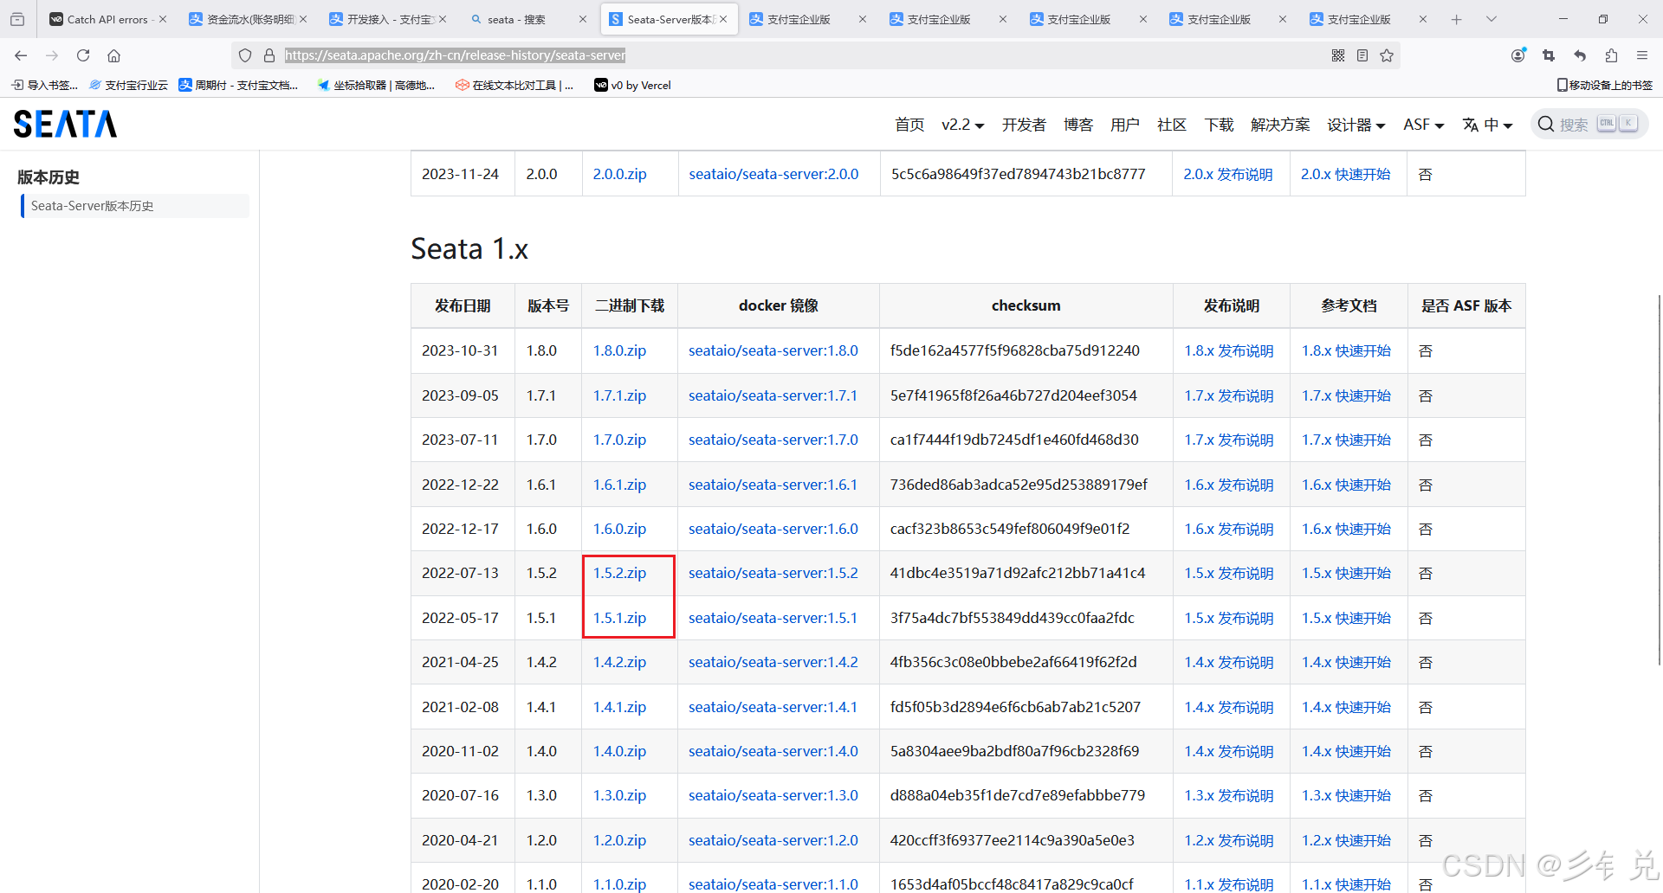Open the 用户 nav item
The height and width of the screenshot is (893, 1663).
(1125, 125)
